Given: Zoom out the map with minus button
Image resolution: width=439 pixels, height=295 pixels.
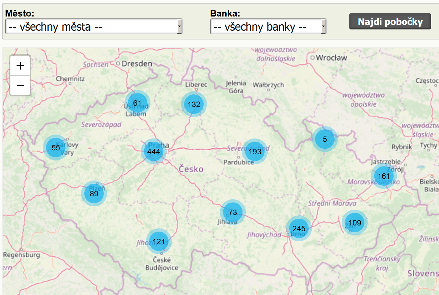Looking at the screenshot, I should click(20, 85).
